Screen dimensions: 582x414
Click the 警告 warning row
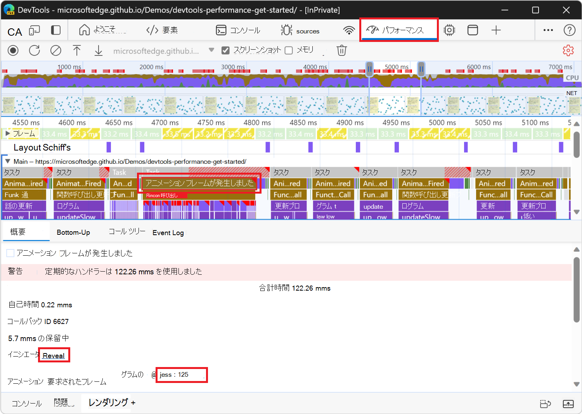[286, 272]
